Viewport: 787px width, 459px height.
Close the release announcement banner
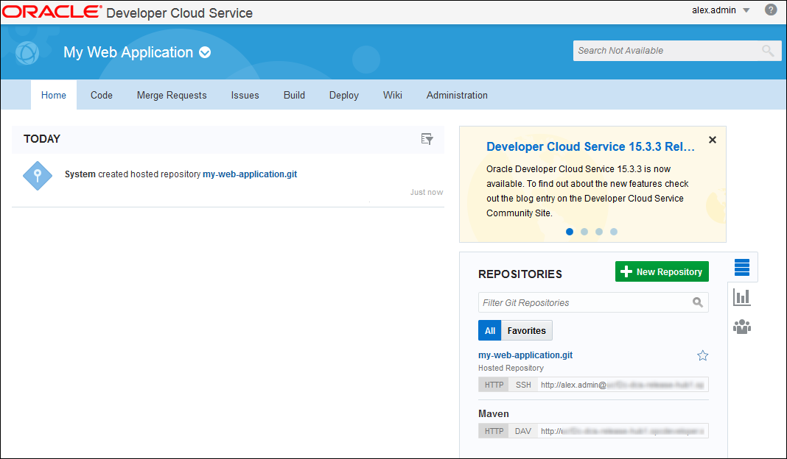[712, 140]
